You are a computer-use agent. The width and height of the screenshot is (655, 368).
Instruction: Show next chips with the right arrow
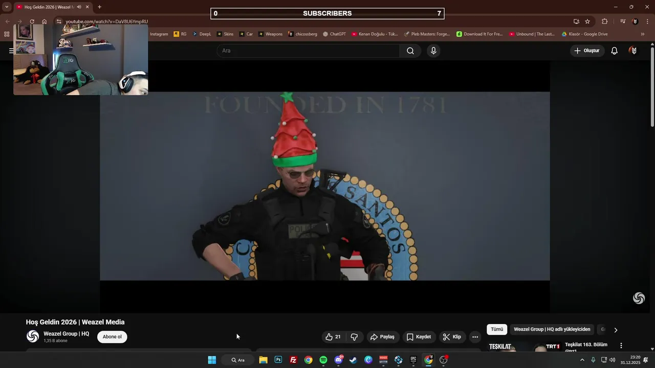pos(616,330)
